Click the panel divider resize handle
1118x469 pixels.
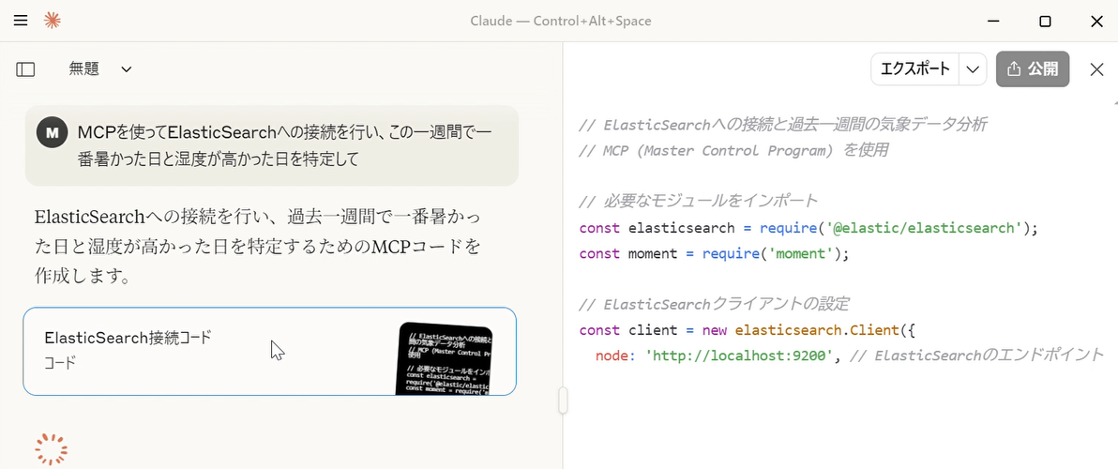(x=563, y=401)
